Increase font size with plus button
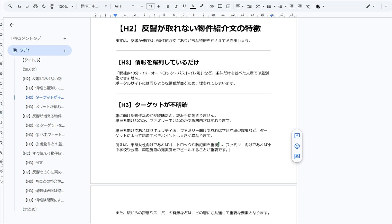The height and width of the screenshot is (224, 392). [x=158, y=6]
